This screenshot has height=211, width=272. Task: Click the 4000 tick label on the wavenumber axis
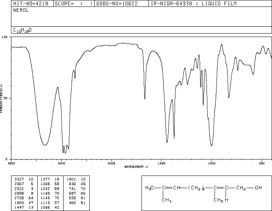[x=11, y=163]
